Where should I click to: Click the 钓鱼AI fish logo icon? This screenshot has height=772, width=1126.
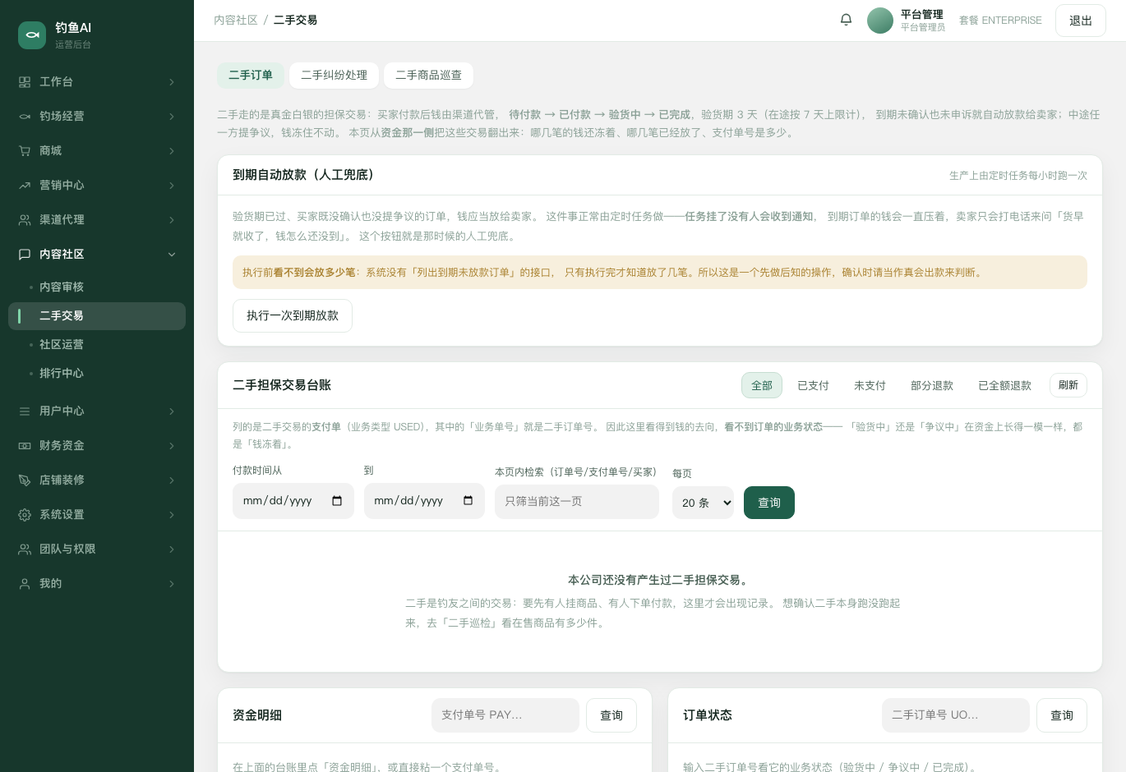(32, 35)
